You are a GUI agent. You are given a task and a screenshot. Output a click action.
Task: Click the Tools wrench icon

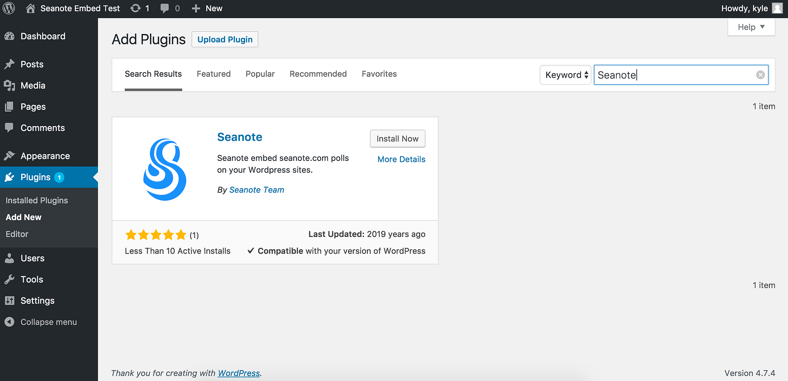coord(9,280)
